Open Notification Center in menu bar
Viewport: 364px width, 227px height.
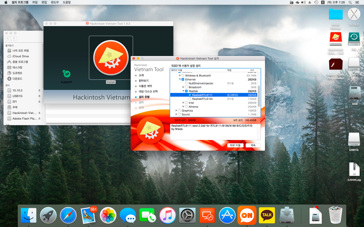click(x=357, y=2)
